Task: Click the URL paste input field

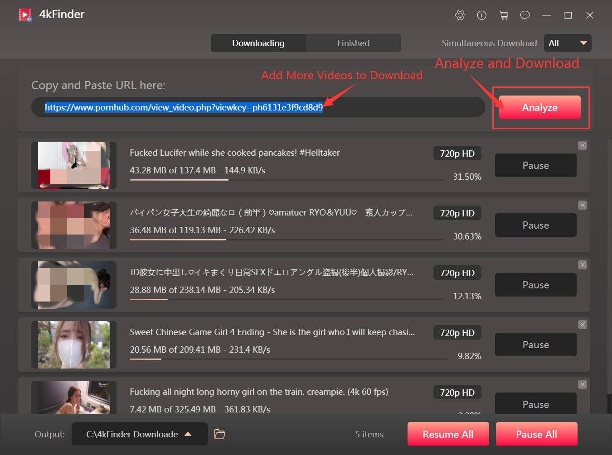Action: tap(258, 107)
